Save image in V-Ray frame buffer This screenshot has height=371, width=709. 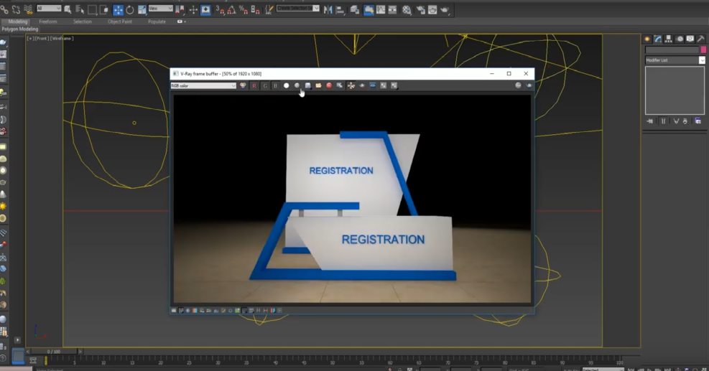pos(307,85)
